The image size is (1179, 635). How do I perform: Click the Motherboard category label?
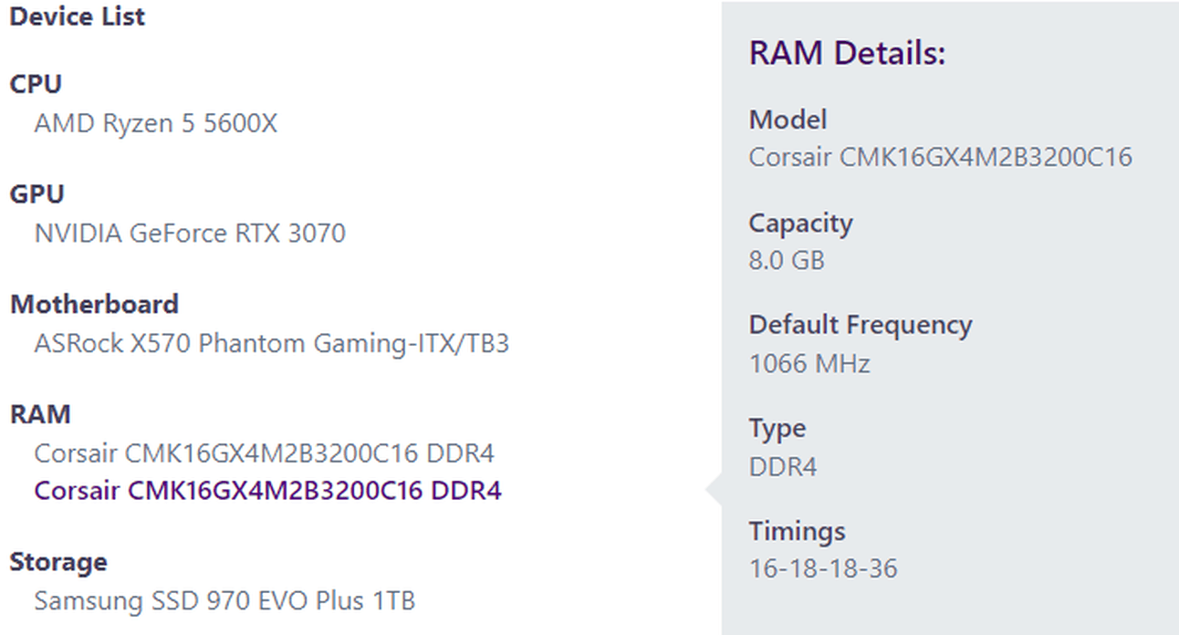[x=94, y=304]
